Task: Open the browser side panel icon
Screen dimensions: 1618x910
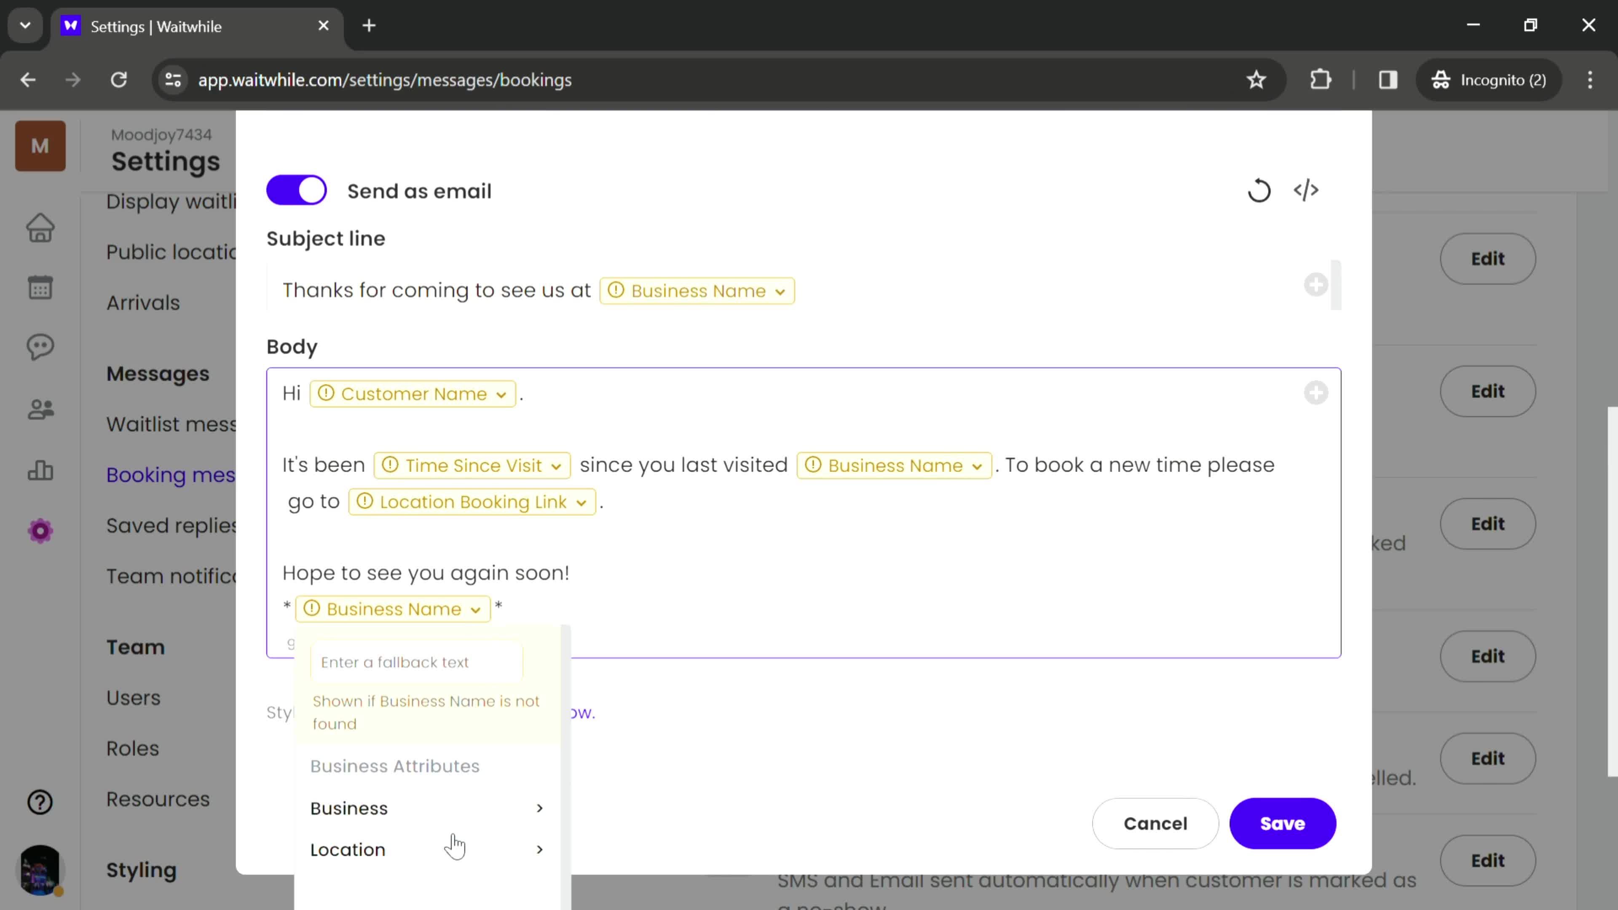Action: tap(1388, 80)
